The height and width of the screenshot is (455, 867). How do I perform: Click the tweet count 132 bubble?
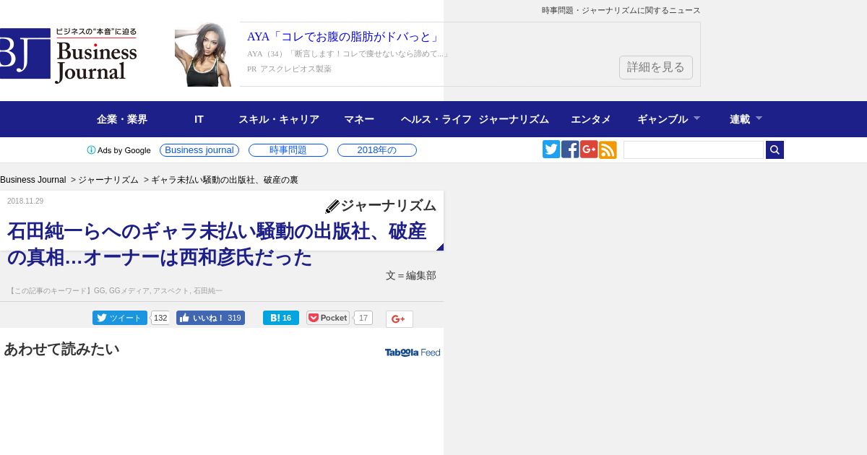pyautogui.click(x=160, y=318)
